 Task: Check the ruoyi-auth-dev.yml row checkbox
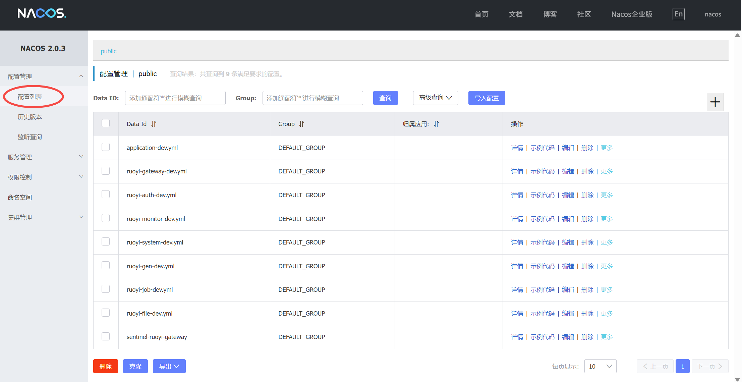tap(106, 194)
